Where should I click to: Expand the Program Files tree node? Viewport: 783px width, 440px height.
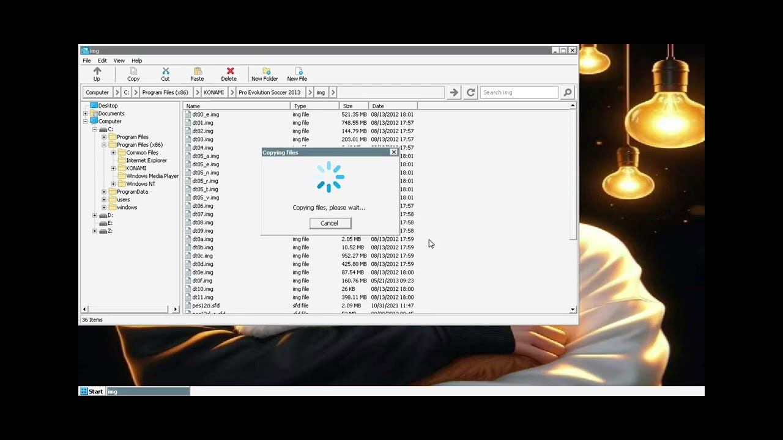tap(104, 137)
